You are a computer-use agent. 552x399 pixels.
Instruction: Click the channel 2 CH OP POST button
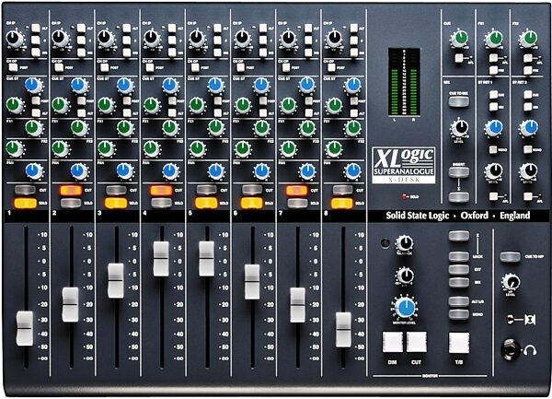(59, 67)
